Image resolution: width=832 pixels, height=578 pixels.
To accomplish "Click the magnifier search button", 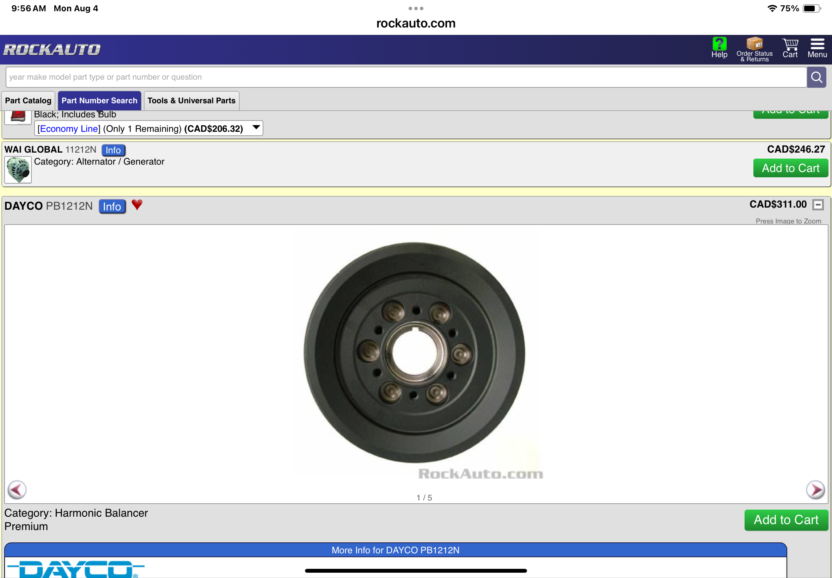I will [816, 77].
